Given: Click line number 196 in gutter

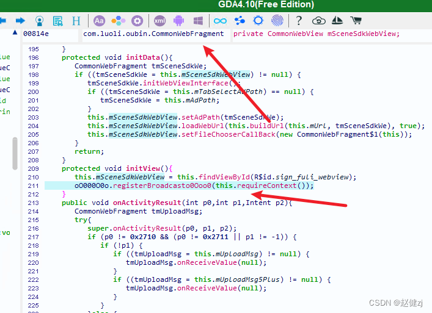Looking at the screenshot, I should (x=34, y=57).
